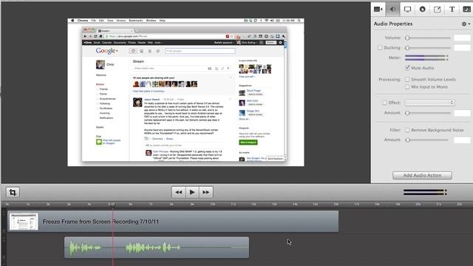473x266 pixels.
Task: Open the Callout properties cursor icon
Action: point(422,10)
